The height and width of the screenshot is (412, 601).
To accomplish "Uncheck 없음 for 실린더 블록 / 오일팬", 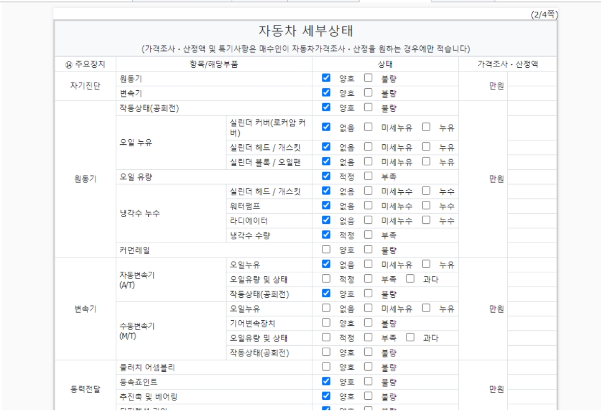I will point(326,162).
